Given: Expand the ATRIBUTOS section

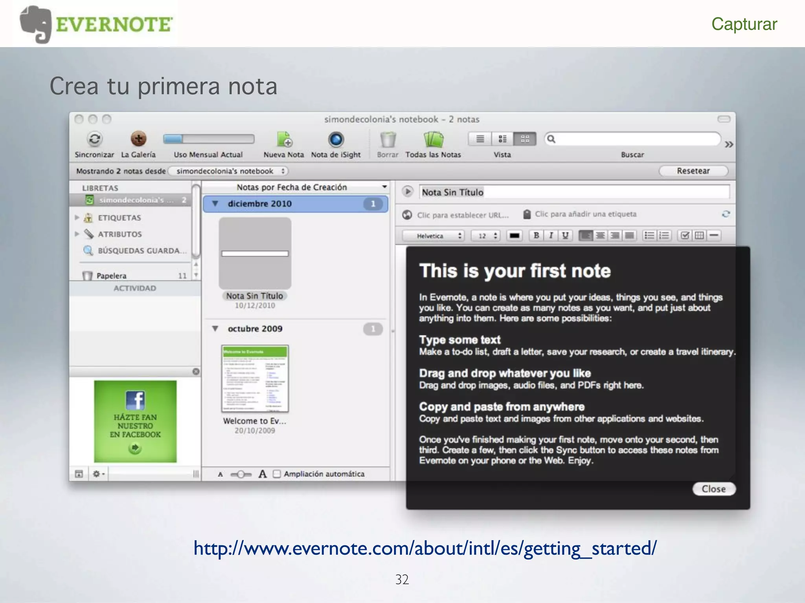Looking at the screenshot, I should click(x=77, y=234).
